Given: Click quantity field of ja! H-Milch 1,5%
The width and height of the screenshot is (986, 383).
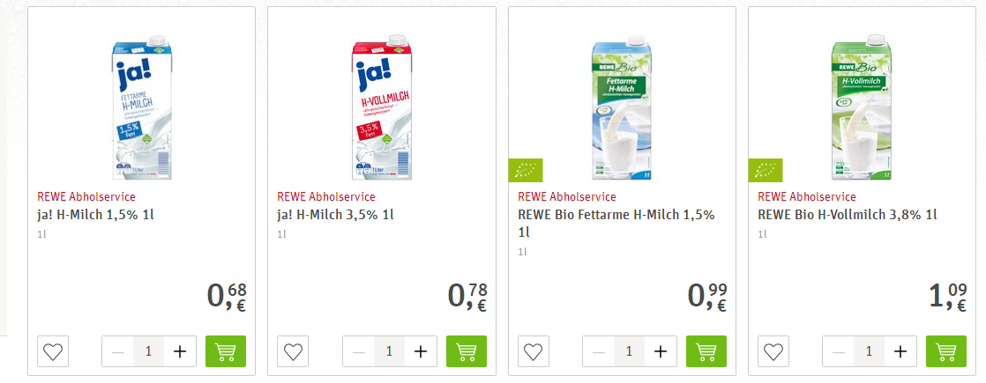Looking at the screenshot, I should tap(148, 351).
